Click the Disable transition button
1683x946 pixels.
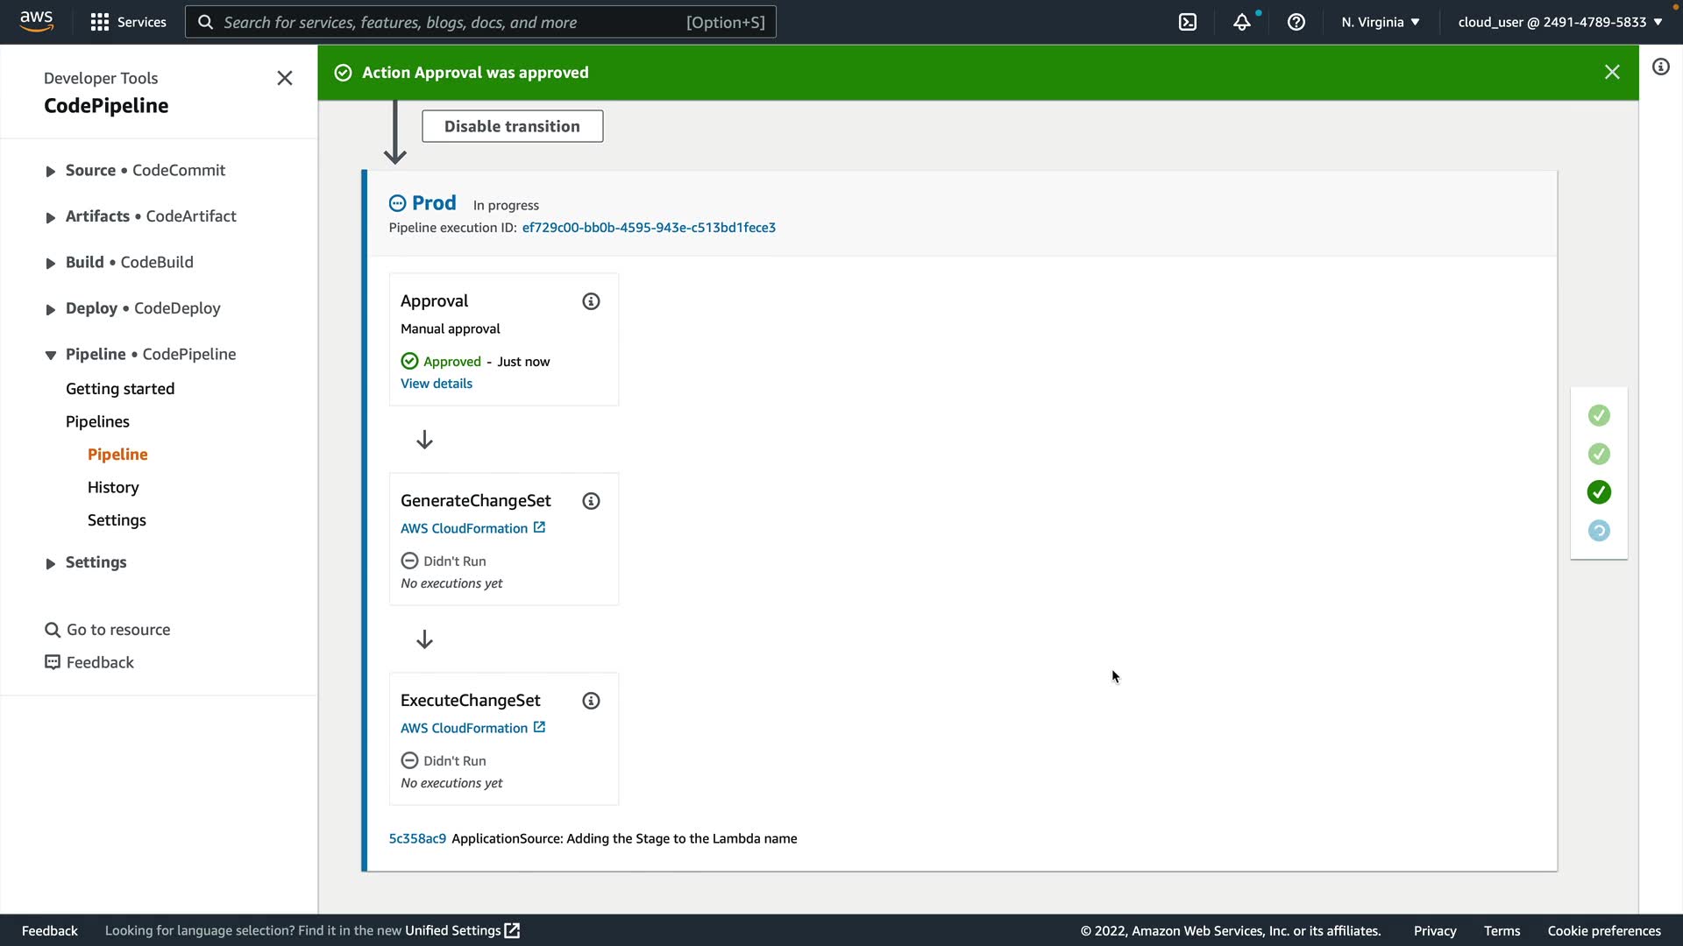pos(512,126)
